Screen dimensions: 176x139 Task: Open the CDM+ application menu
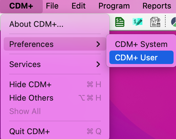21,6
